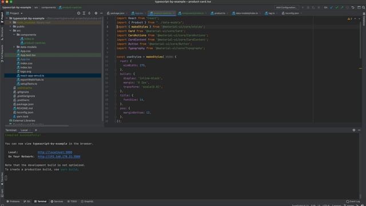Click the warnings indicator in editor corner
This screenshot has height=206, width=366.
click(349, 19)
